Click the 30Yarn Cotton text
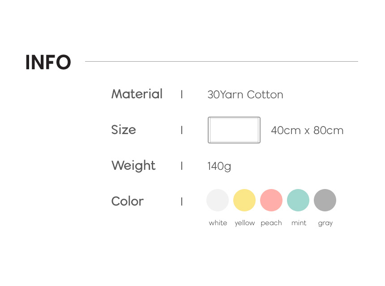This screenshot has width=385, height=286. tap(245, 95)
